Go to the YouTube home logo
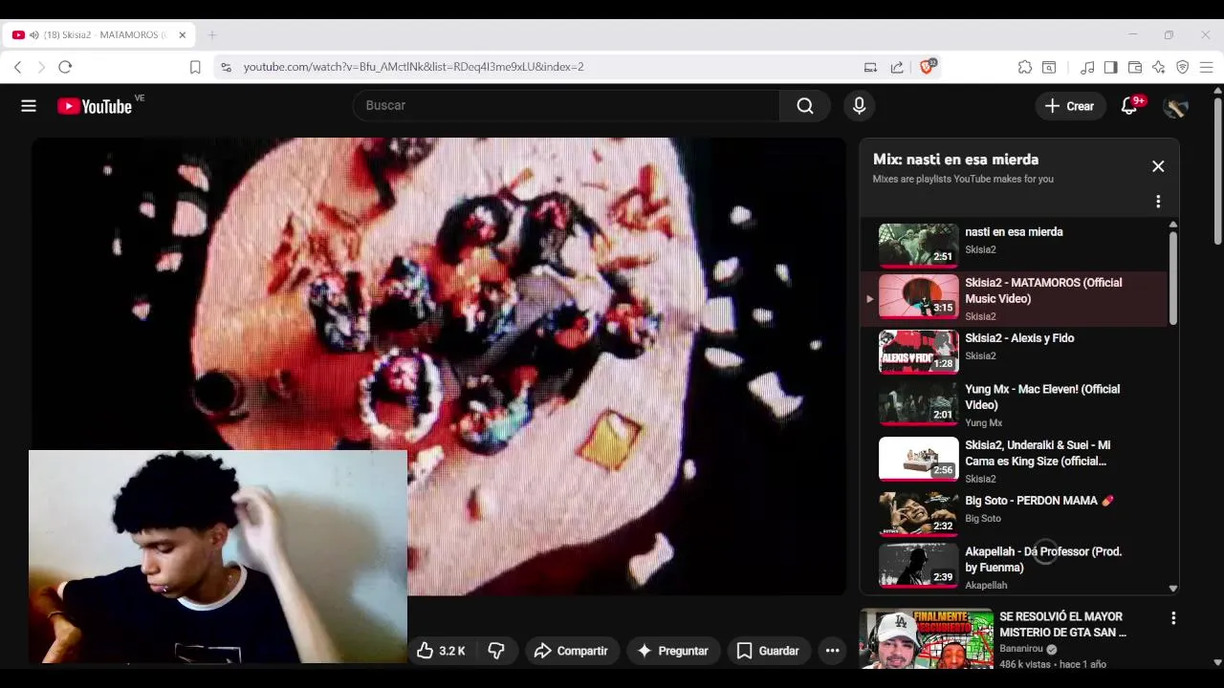Viewport: 1224px width, 688px height. 95,106
